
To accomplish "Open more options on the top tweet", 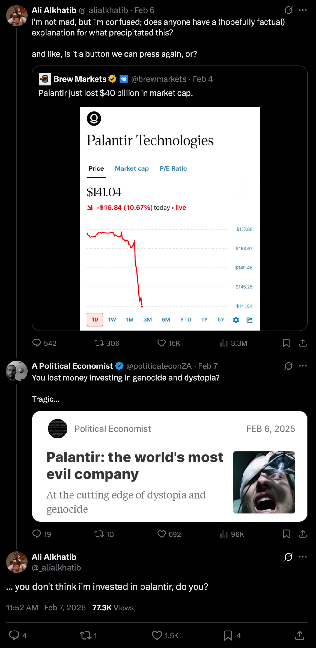I will coord(303,10).
